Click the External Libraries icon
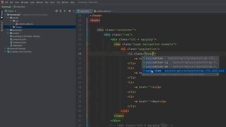Image resolution: width=226 pixels, height=127 pixels. point(8,49)
